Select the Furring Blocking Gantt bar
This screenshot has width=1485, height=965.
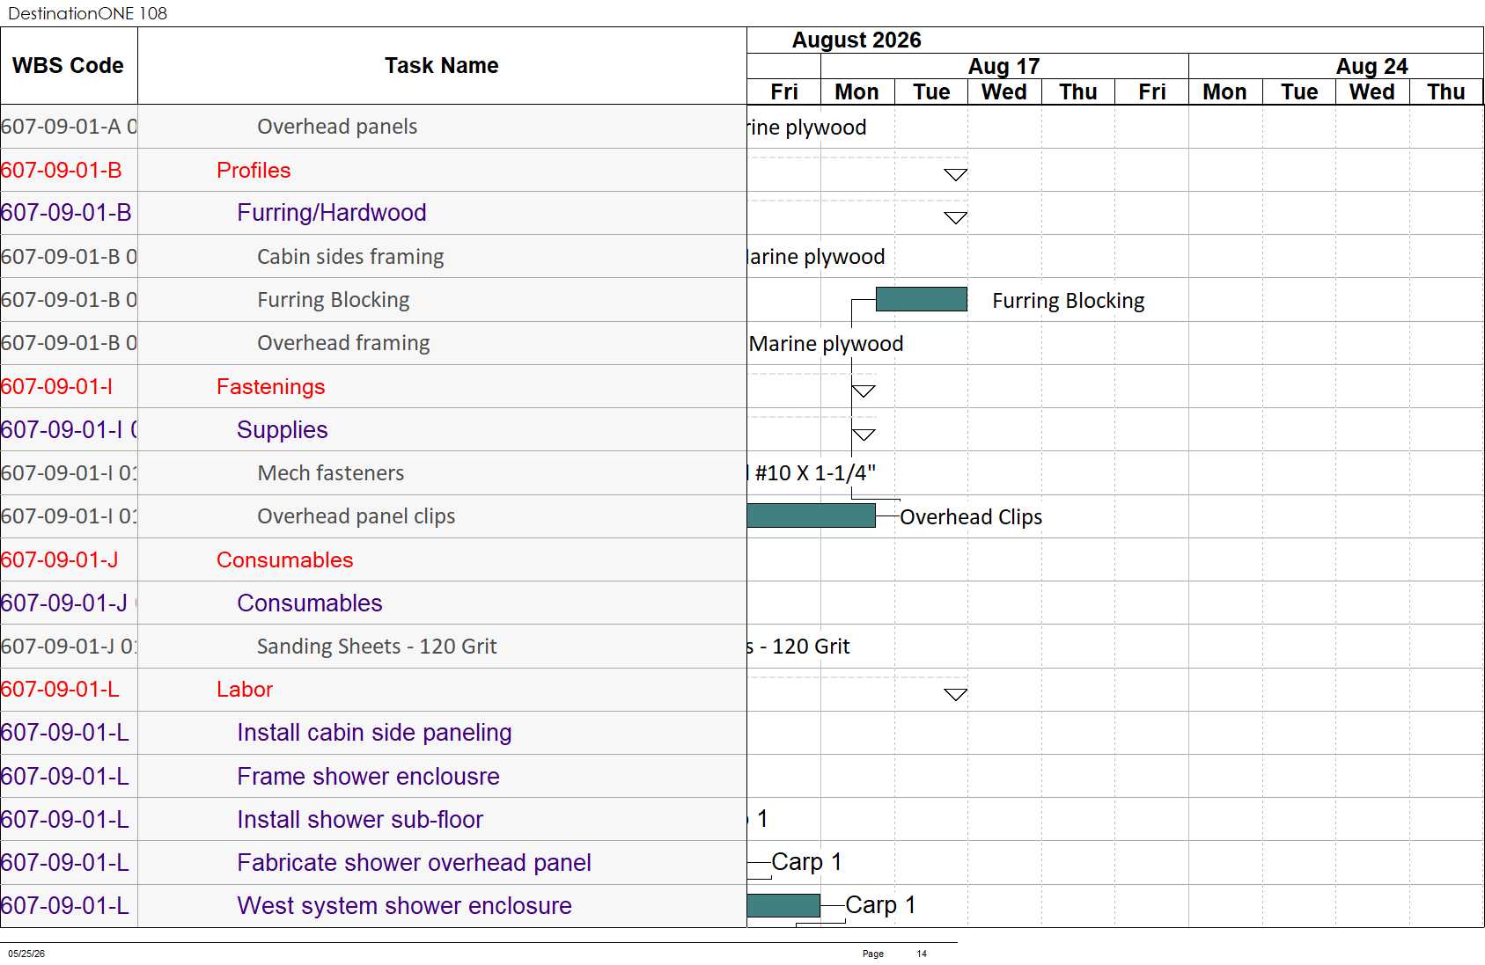pyautogui.click(x=921, y=299)
